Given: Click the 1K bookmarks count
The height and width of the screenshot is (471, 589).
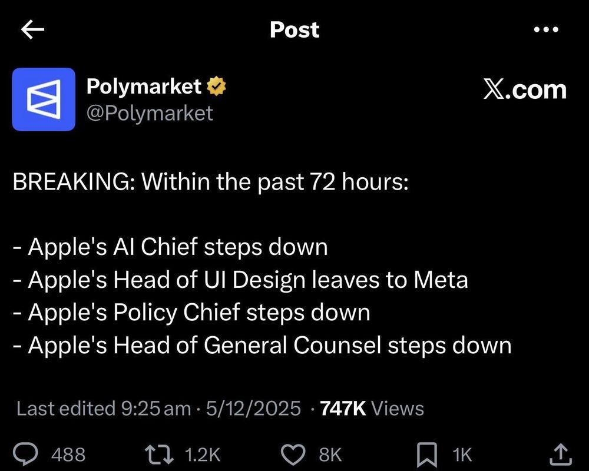Looking at the screenshot, I should pyautogui.click(x=462, y=455).
